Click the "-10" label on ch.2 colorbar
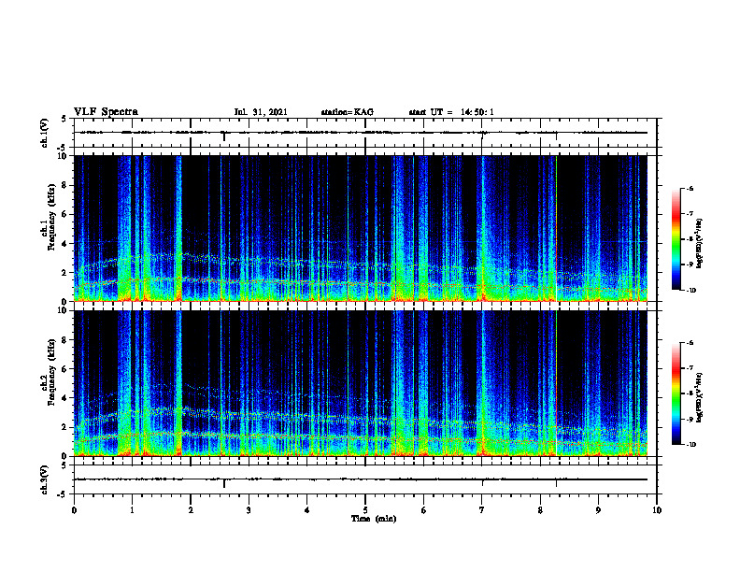 point(690,445)
